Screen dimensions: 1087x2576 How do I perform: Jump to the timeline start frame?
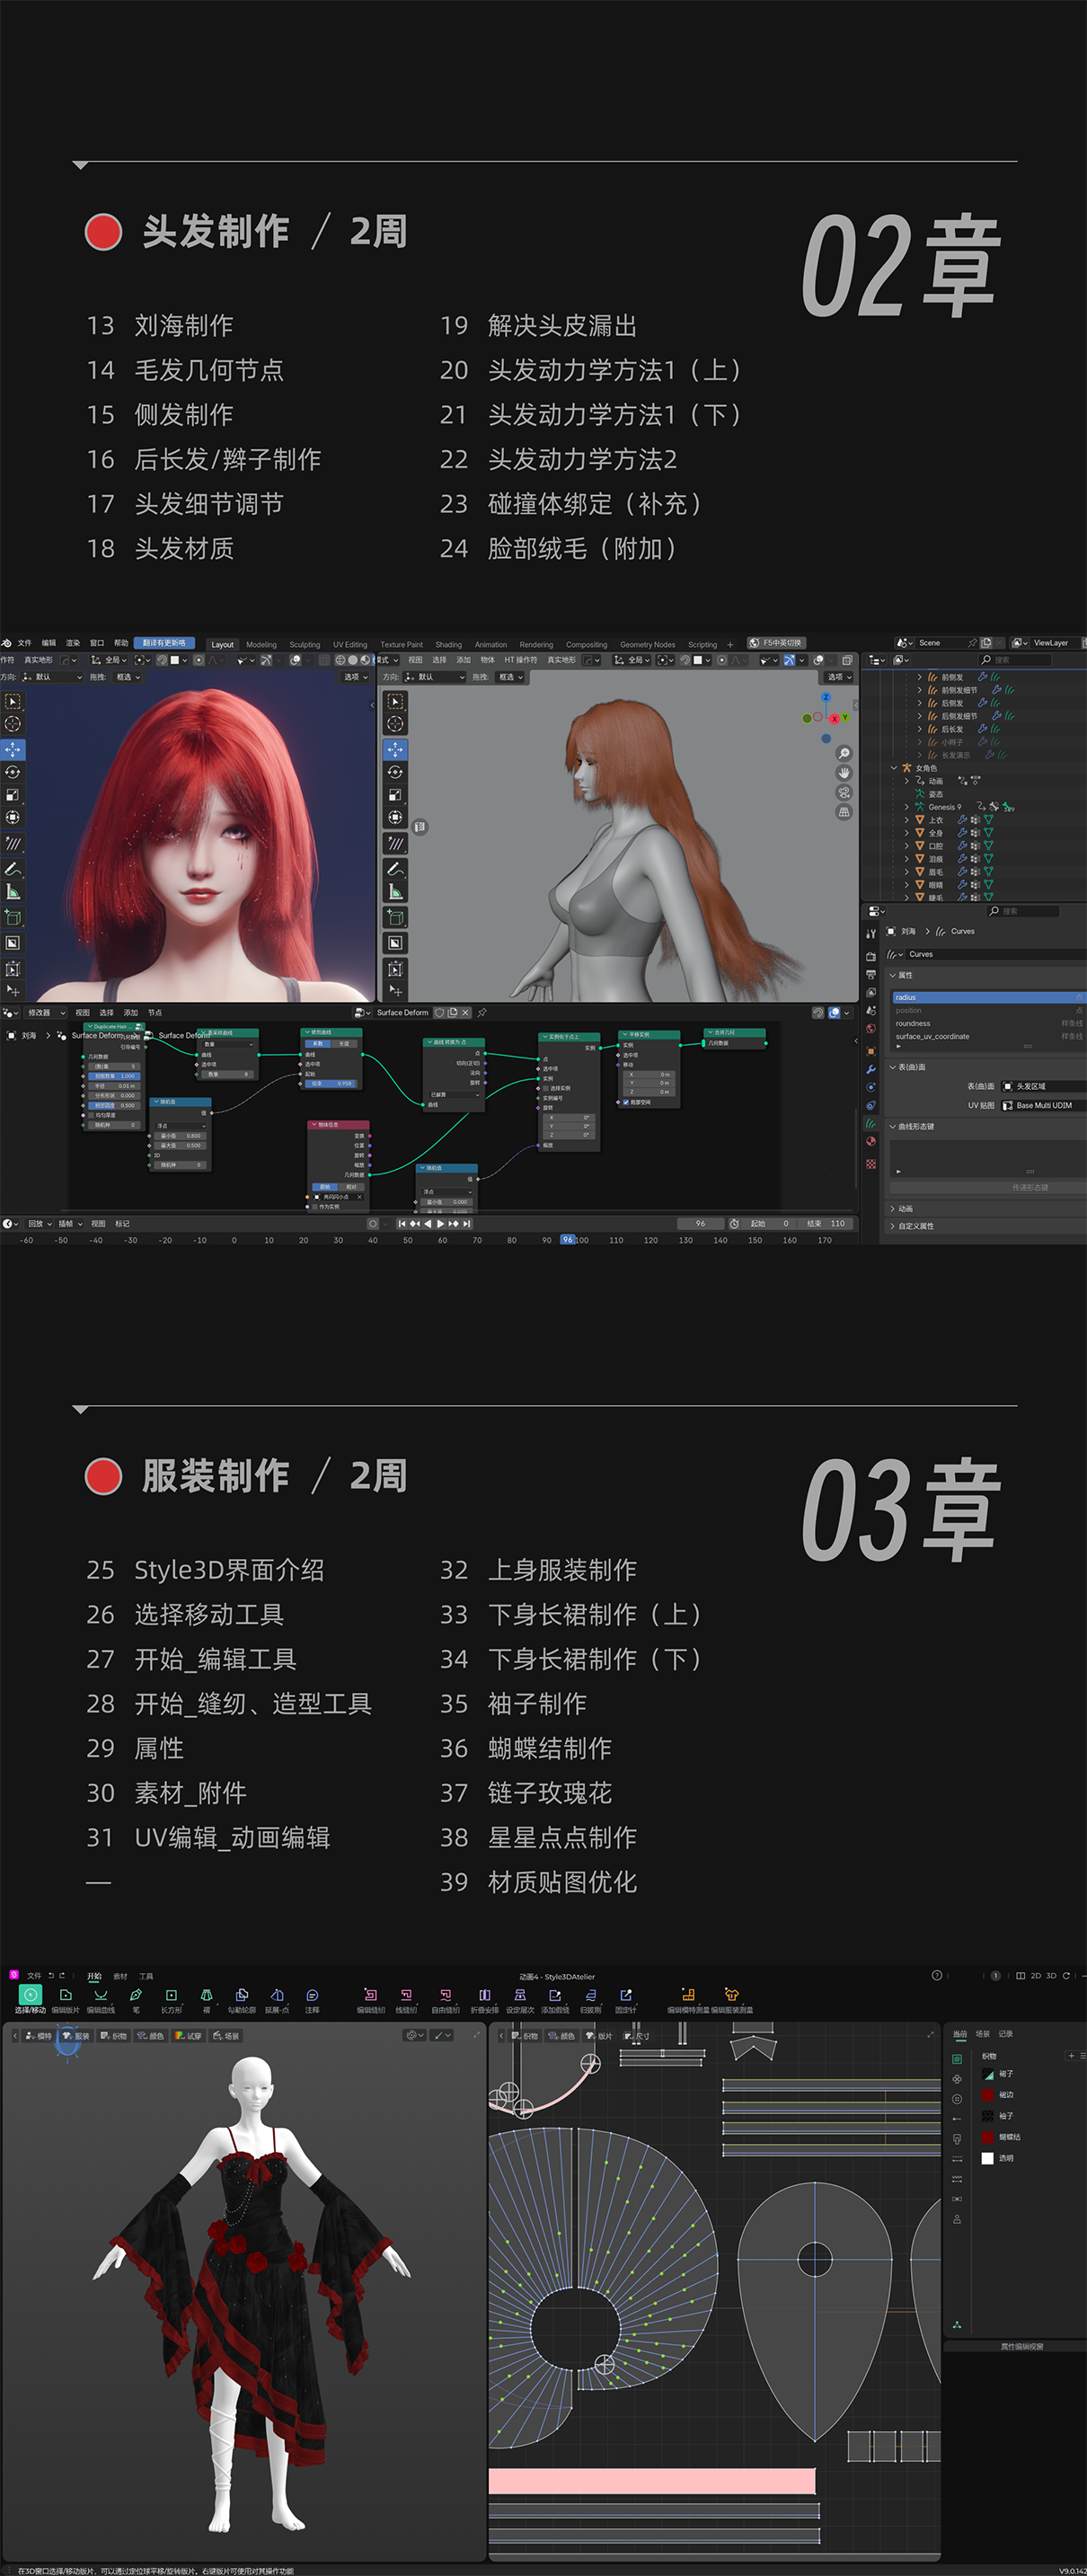tap(402, 1224)
